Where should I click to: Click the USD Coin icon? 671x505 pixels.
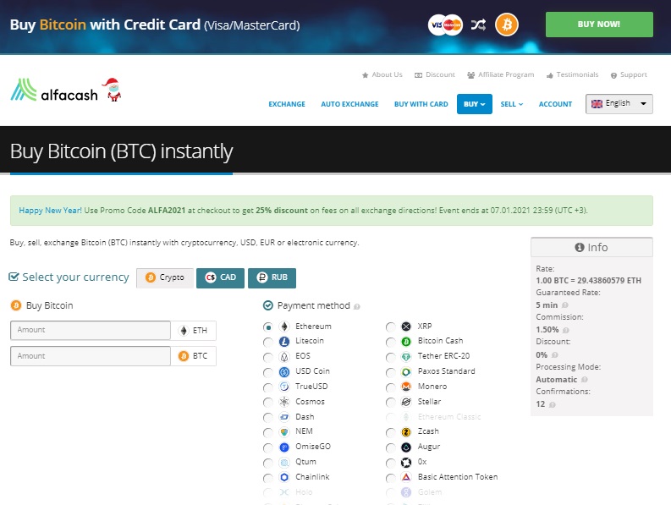[284, 372]
